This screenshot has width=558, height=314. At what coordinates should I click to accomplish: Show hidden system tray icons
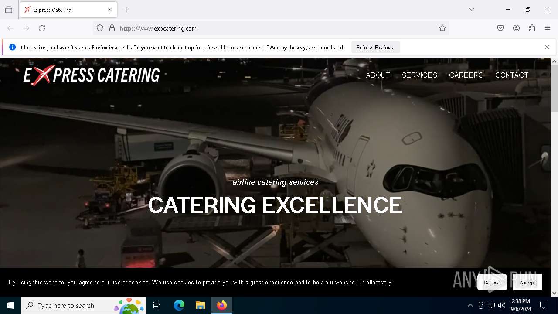click(470, 305)
